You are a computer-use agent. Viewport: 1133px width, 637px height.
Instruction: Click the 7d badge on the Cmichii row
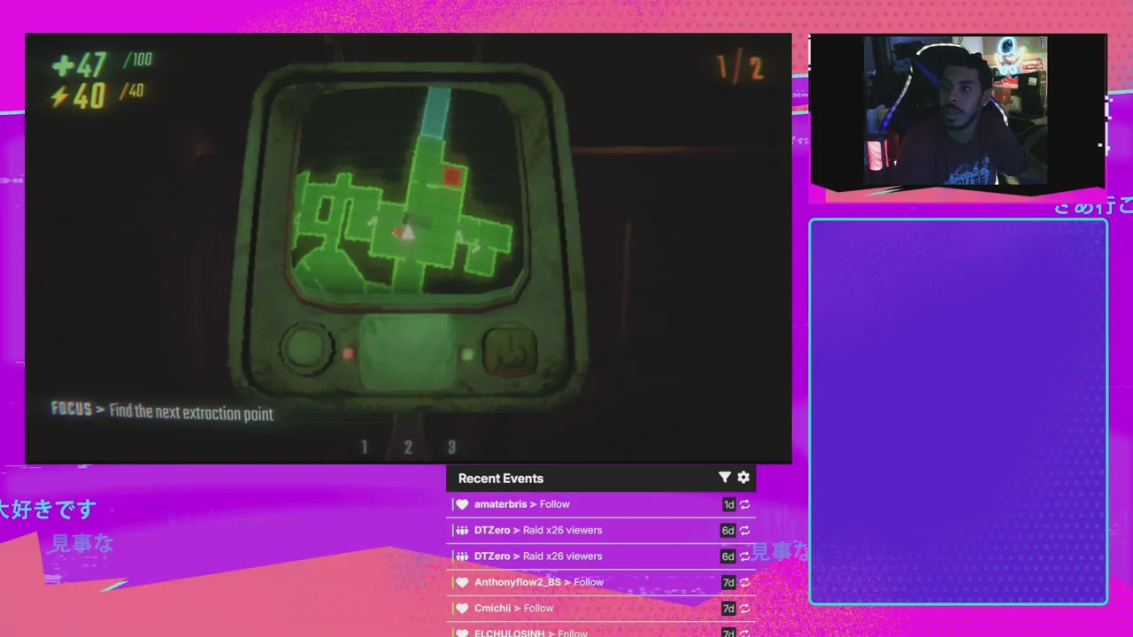click(x=728, y=608)
